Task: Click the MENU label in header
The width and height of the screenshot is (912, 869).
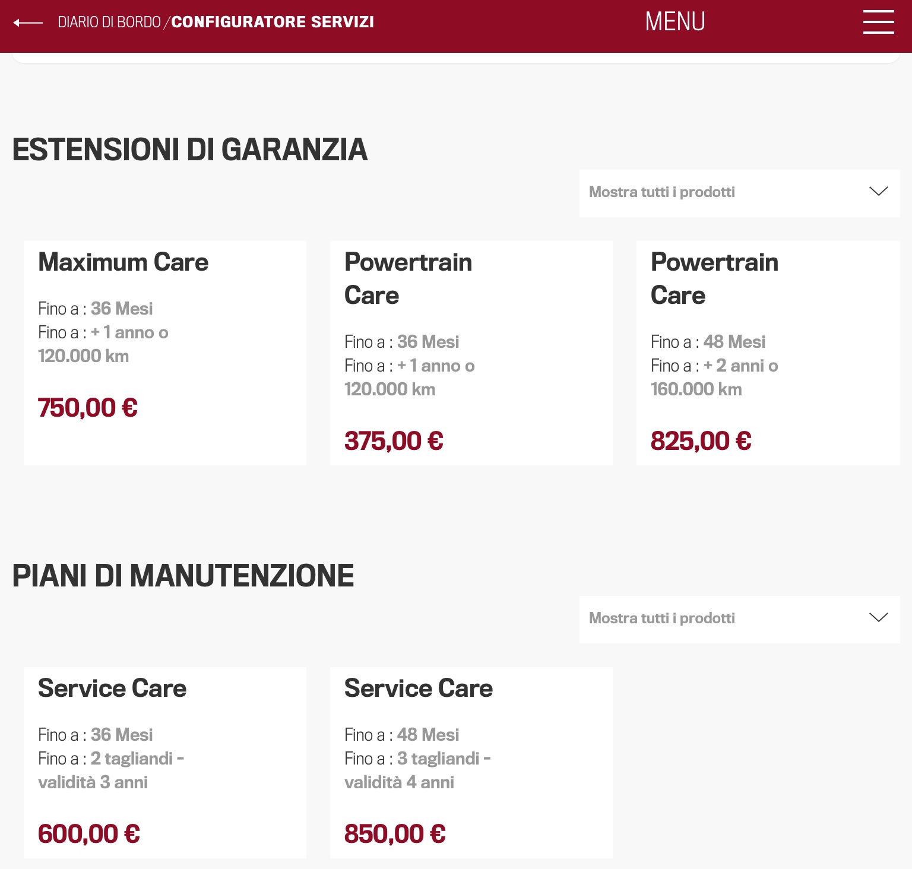Action: point(675,22)
